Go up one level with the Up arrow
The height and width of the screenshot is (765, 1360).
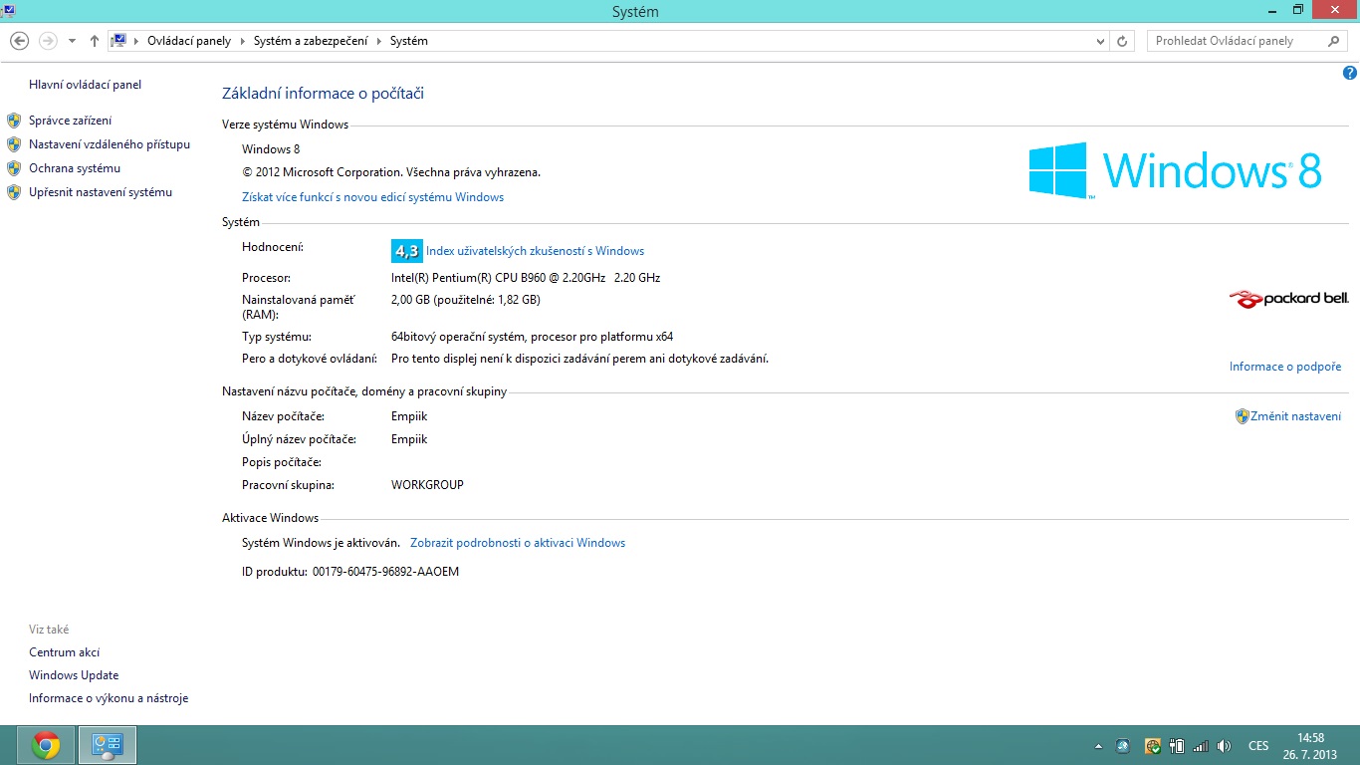coord(95,41)
